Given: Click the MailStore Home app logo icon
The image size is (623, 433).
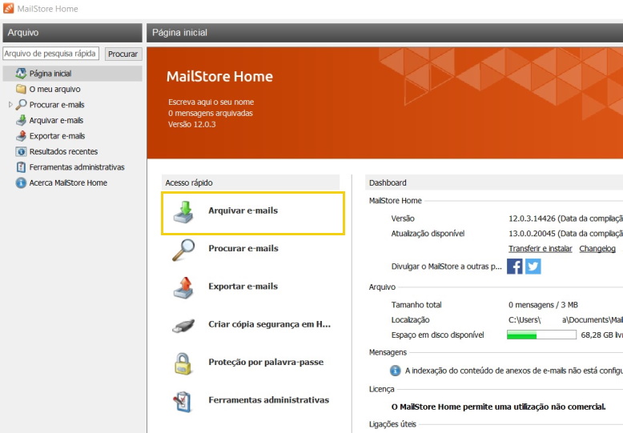Looking at the screenshot, I should pyautogui.click(x=8, y=8).
